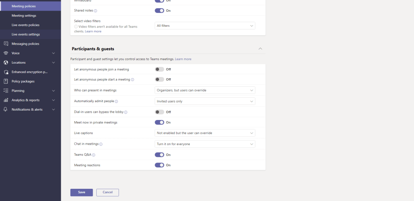Click the Enhanced encryption lock icon
Screen dimensions: 414x201
point(6,72)
